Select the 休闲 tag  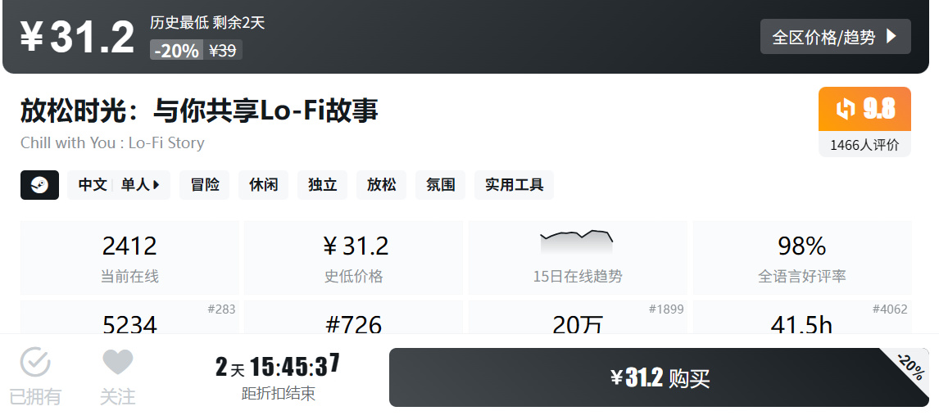[x=264, y=185]
